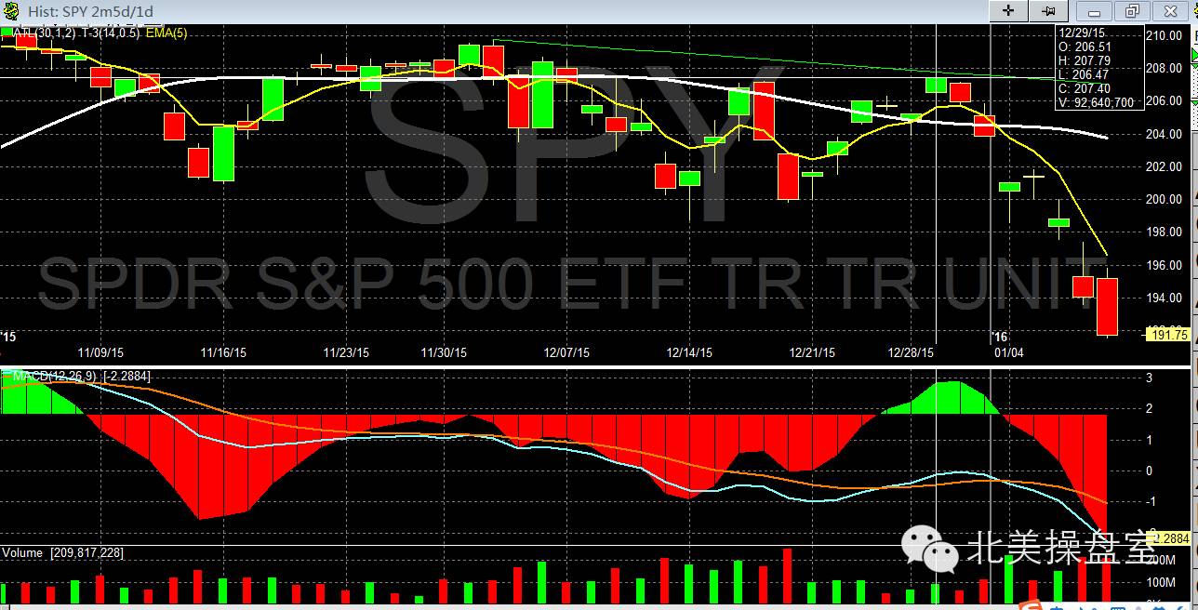Click the 204.00 price axis label
Image resolution: width=1198 pixels, height=610 pixels.
(1165, 134)
